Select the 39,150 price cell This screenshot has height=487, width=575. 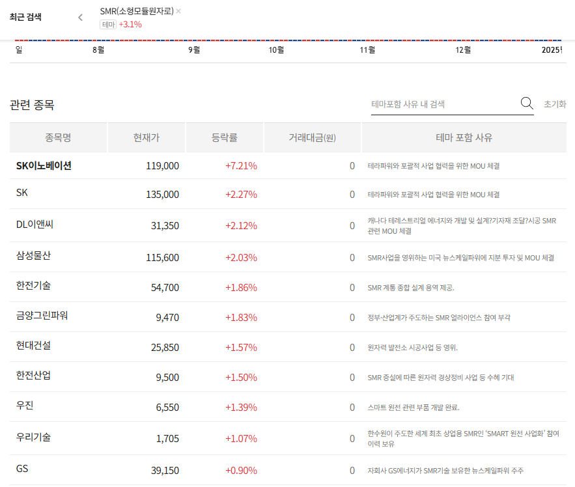pyautogui.click(x=165, y=471)
